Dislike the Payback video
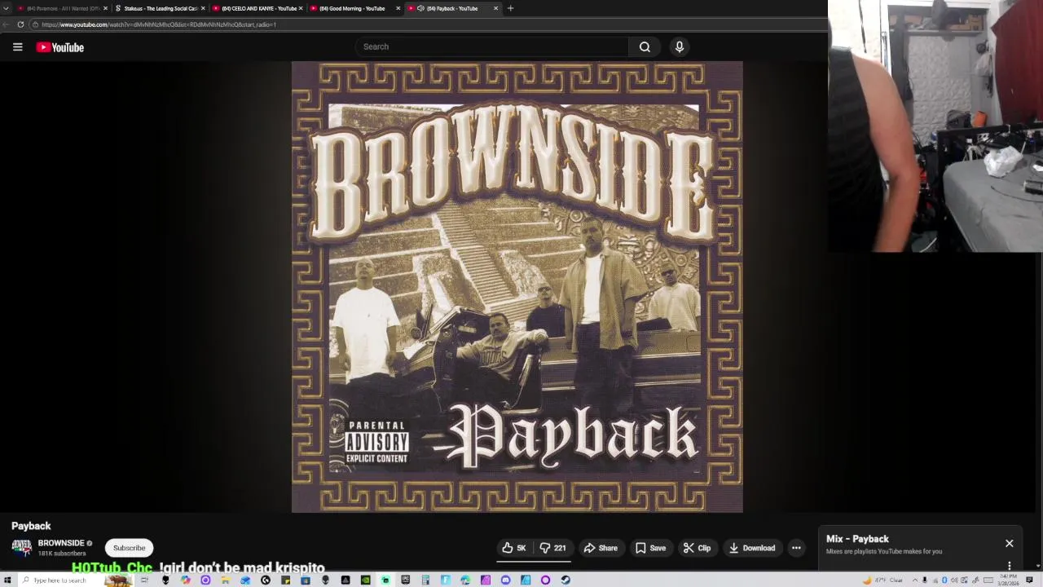The height and width of the screenshot is (587, 1043). click(x=552, y=548)
